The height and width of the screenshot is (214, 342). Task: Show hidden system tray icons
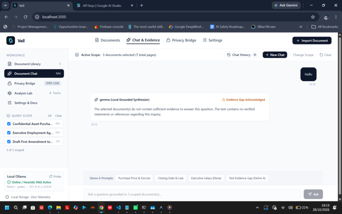click(x=257, y=208)
